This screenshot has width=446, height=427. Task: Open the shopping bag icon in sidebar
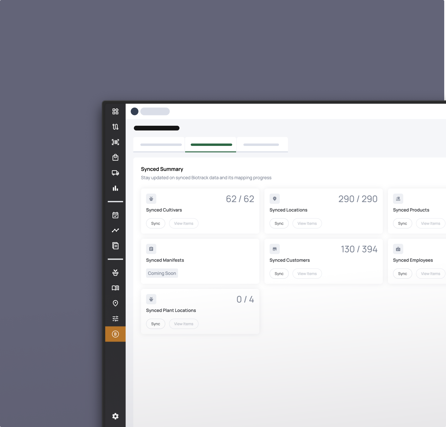(x=115, y=157)
